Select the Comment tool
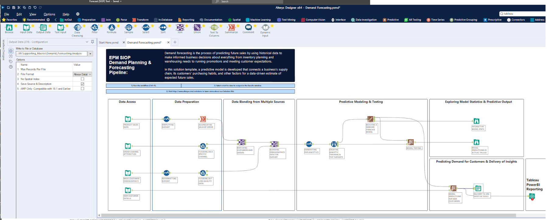Viewport: 547px width, 220px height. pyautogui.click(x=248, y=29)
